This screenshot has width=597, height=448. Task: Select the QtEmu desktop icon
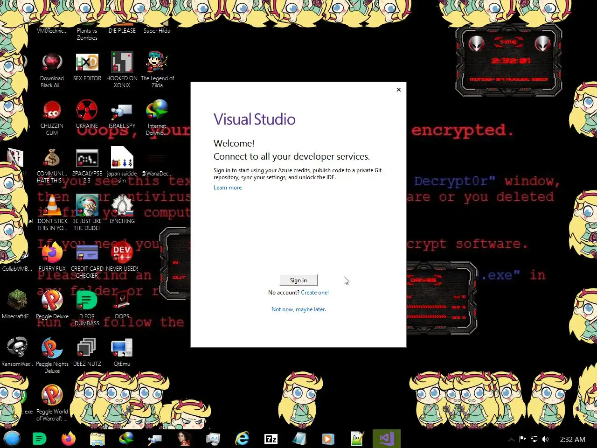tap(122, 352)
